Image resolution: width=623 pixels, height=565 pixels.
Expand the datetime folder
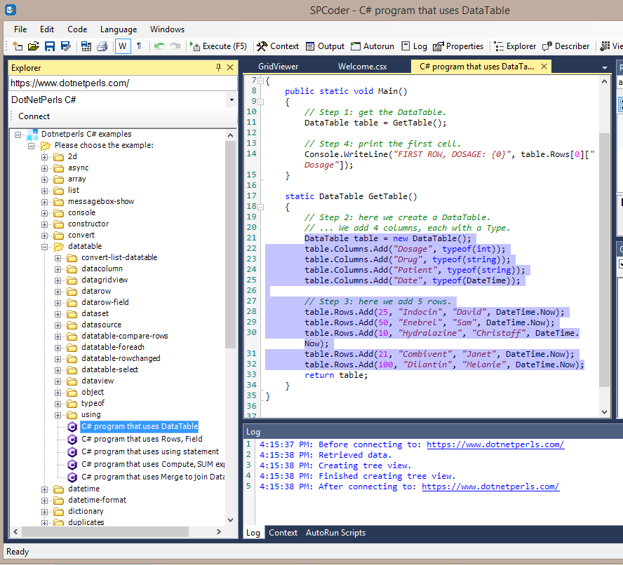click(44, 489)
